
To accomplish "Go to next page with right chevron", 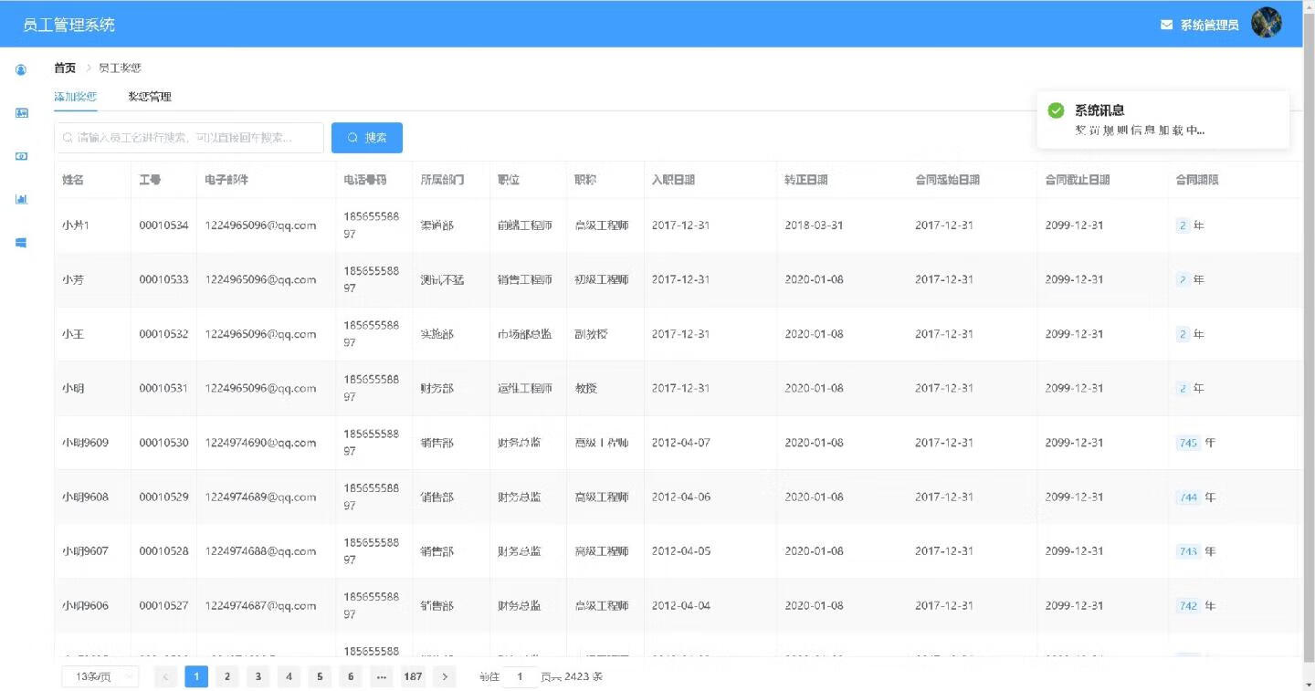I will [x=444, y=676].
